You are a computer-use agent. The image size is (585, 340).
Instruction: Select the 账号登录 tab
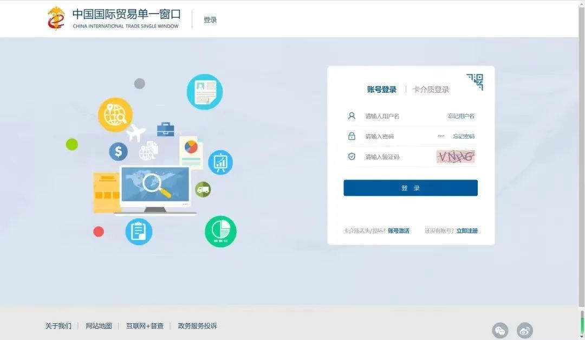381,89
